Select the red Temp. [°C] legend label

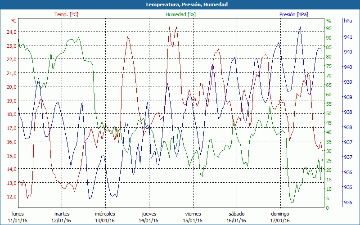click(x=66, y=14)
